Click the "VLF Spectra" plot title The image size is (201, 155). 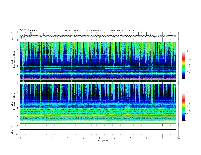29,30
